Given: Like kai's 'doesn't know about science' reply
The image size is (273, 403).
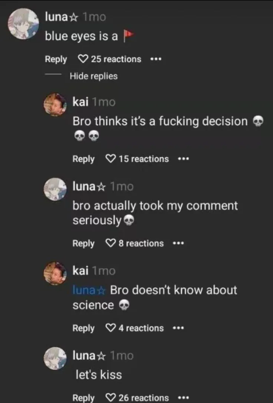Looking at the screenshot, I should pos(111,328).
